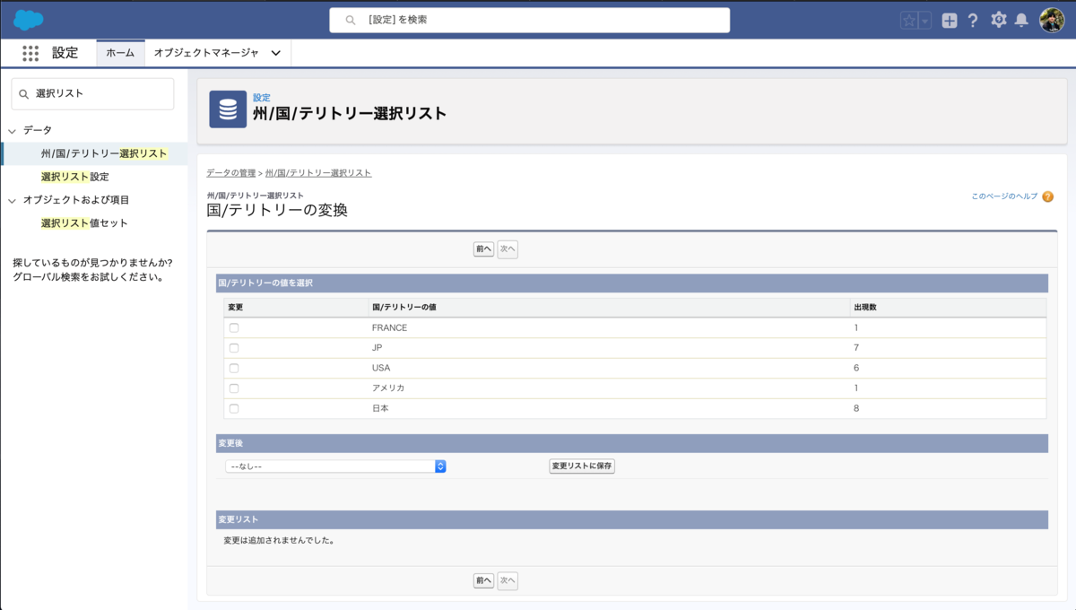The height and width of the screenshot is (610, 1076).
Task: Open the App Launcher grid icon
Action: (x=30, y=53)
